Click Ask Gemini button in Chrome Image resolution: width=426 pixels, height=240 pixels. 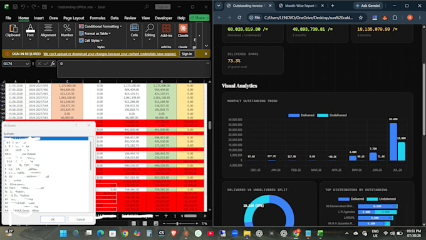(368, 6)
